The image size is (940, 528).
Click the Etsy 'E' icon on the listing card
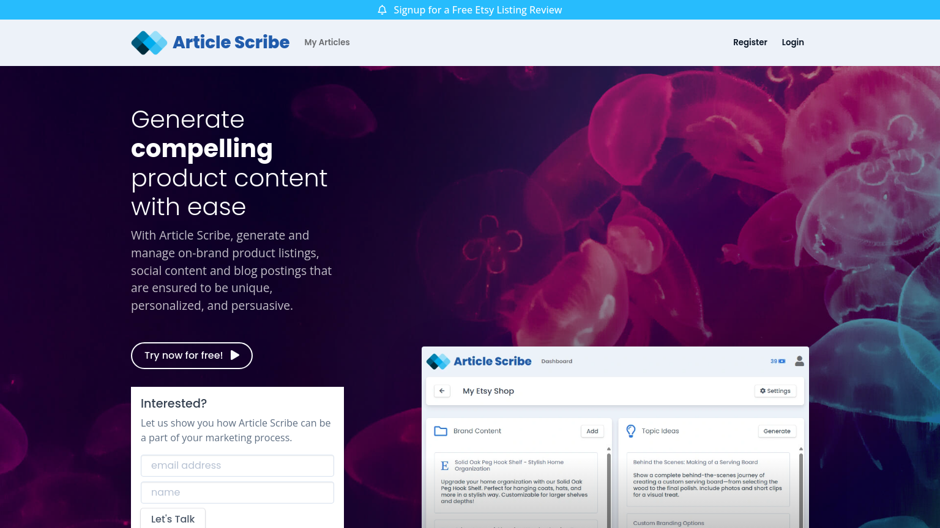click(x=444, y=464)
